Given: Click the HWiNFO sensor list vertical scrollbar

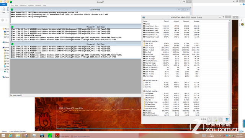Looking at the screenshot, I should [x=229, y=68].
